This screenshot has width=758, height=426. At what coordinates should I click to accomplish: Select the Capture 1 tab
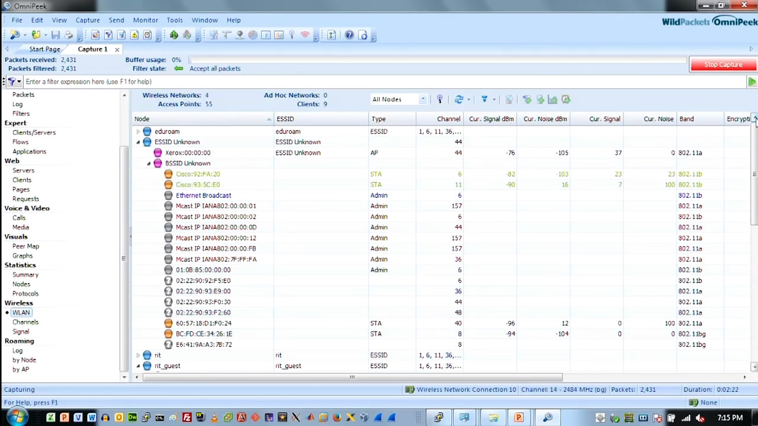click(93, 49)
